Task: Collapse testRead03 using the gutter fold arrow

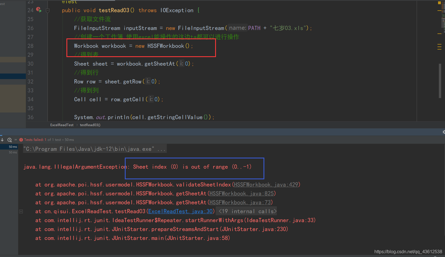Action: (x=48, y=10)
